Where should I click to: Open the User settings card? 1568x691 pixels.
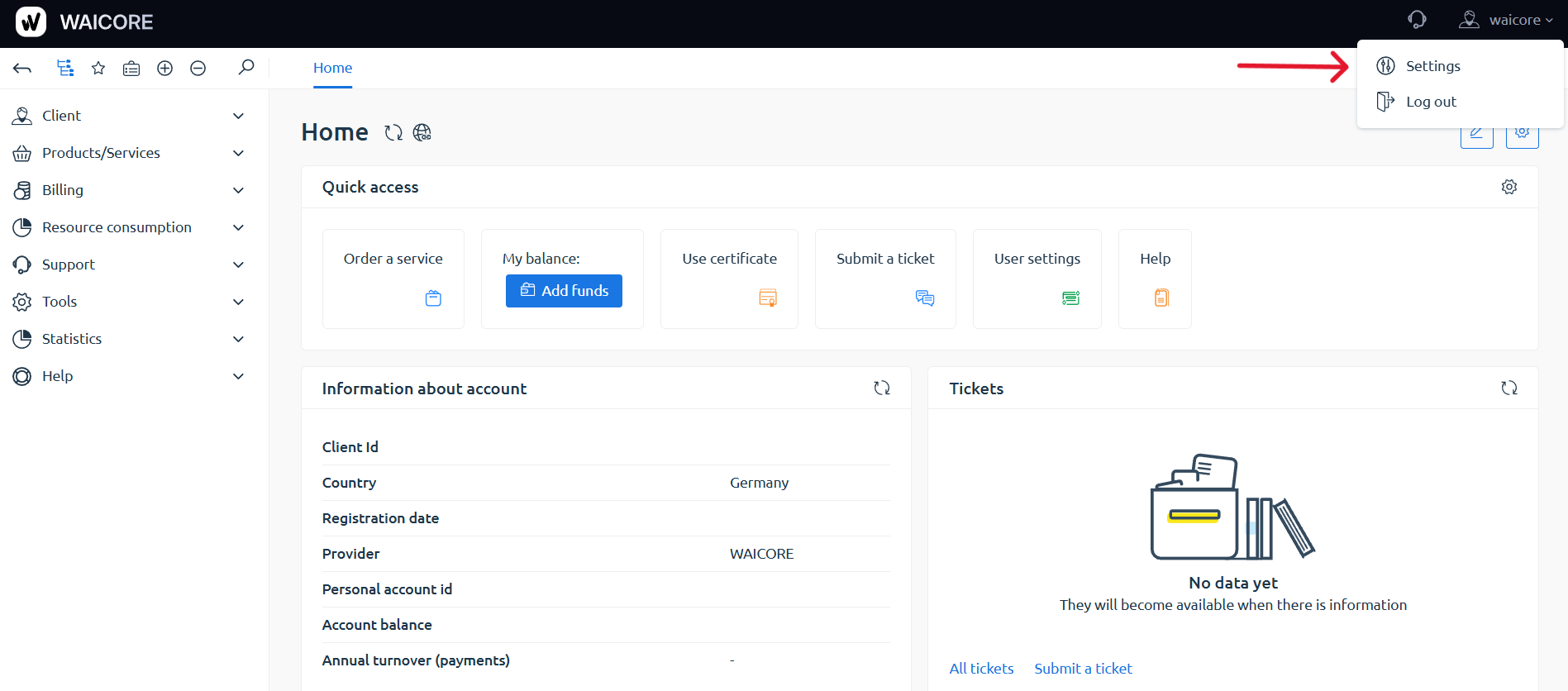(1037, 279)
